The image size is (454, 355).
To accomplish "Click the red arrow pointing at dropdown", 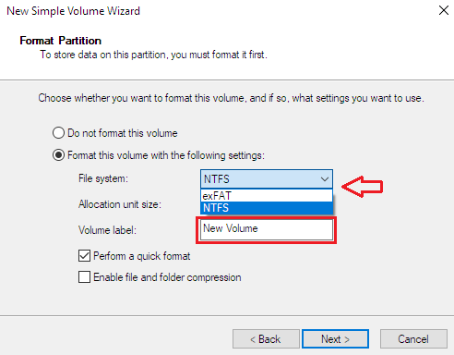I will [363, 187].
